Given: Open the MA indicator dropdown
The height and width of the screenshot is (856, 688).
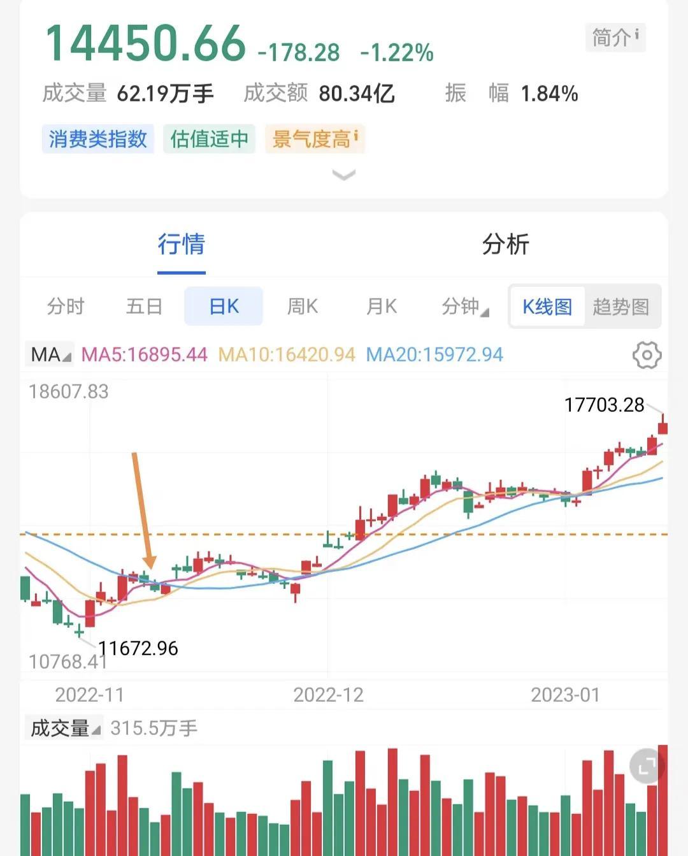Looking at the screenshot, I should 51,354.
